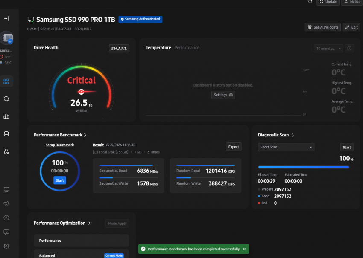
Task: Click the S.M.A.R.T. button
Action: (119, 49)
